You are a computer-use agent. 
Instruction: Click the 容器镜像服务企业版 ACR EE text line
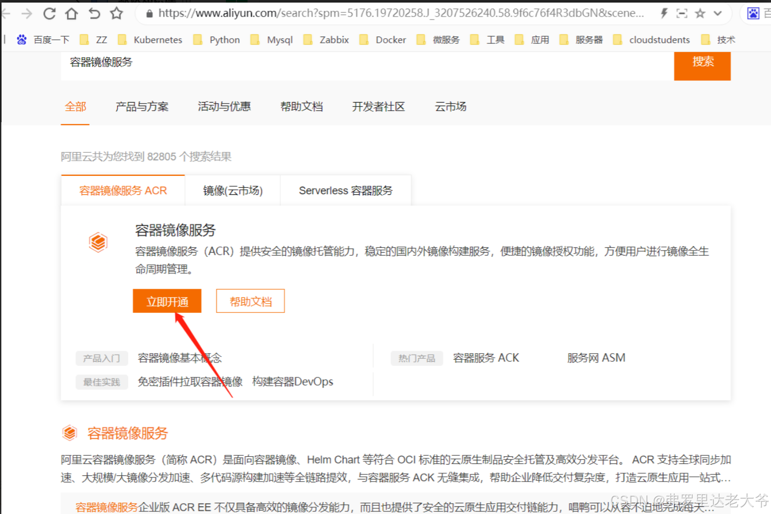click(x=395, y=507)
